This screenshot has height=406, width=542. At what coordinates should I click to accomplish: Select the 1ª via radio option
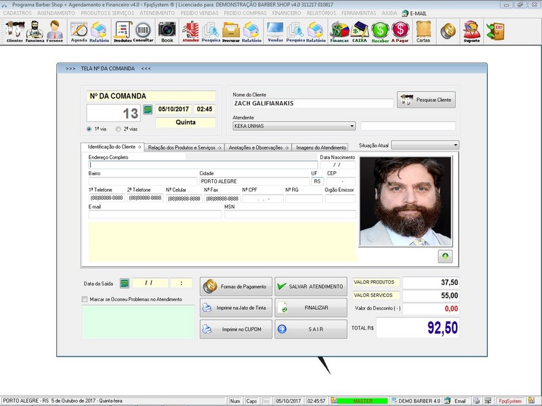[89, 129]
